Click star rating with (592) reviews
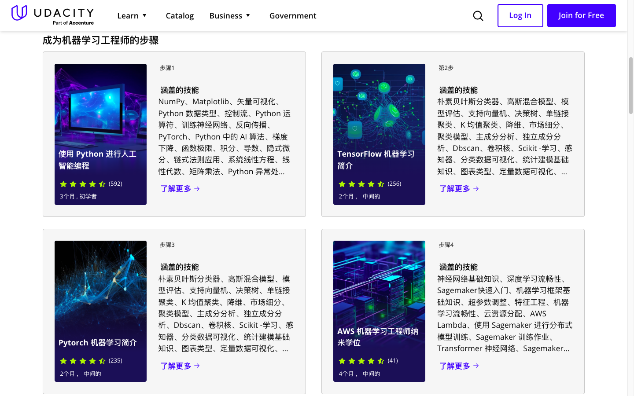The width and height of the screenshot is (634, 396). click(x=91, y=184)
